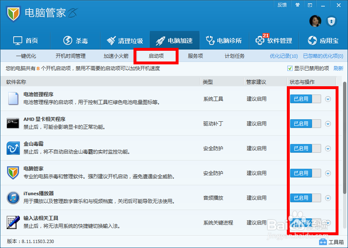
Task: Open the 杀毒 antivirus tab
Action: coord(76,40)
